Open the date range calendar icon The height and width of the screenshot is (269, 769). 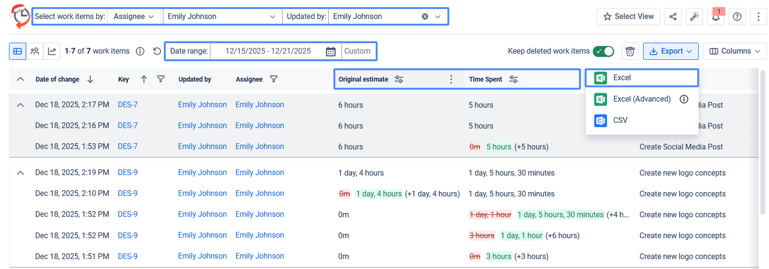331,51
